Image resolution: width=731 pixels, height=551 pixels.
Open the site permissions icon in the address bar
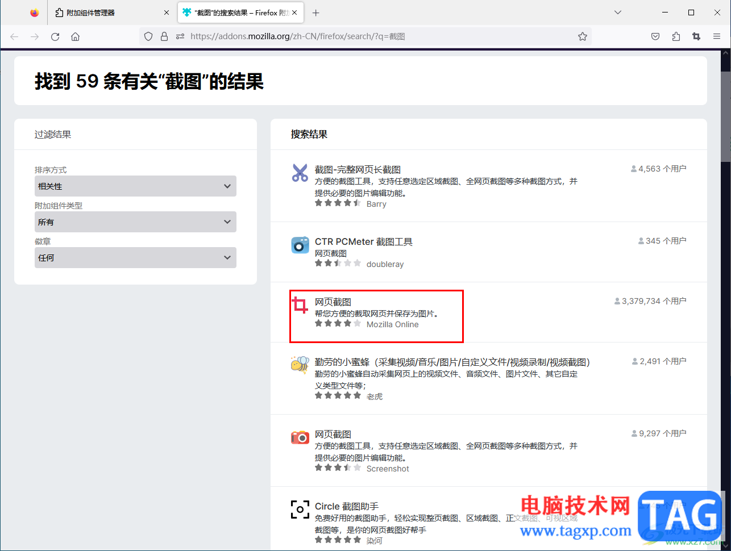180,36
